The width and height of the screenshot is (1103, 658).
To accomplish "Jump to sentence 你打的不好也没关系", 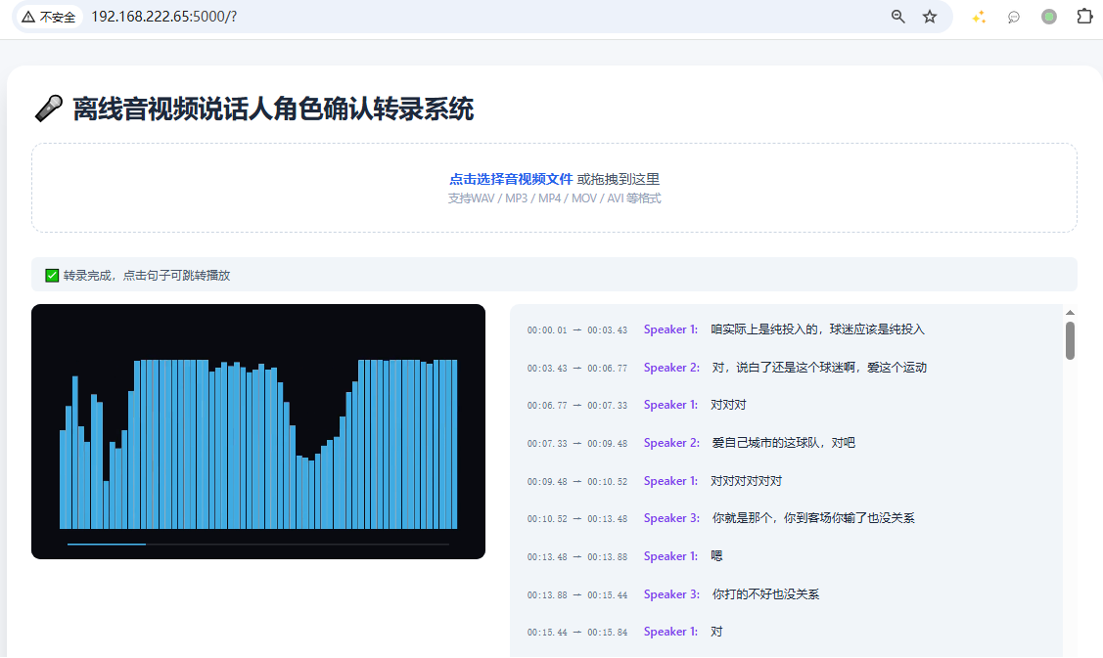I will [x=765, y=594].
